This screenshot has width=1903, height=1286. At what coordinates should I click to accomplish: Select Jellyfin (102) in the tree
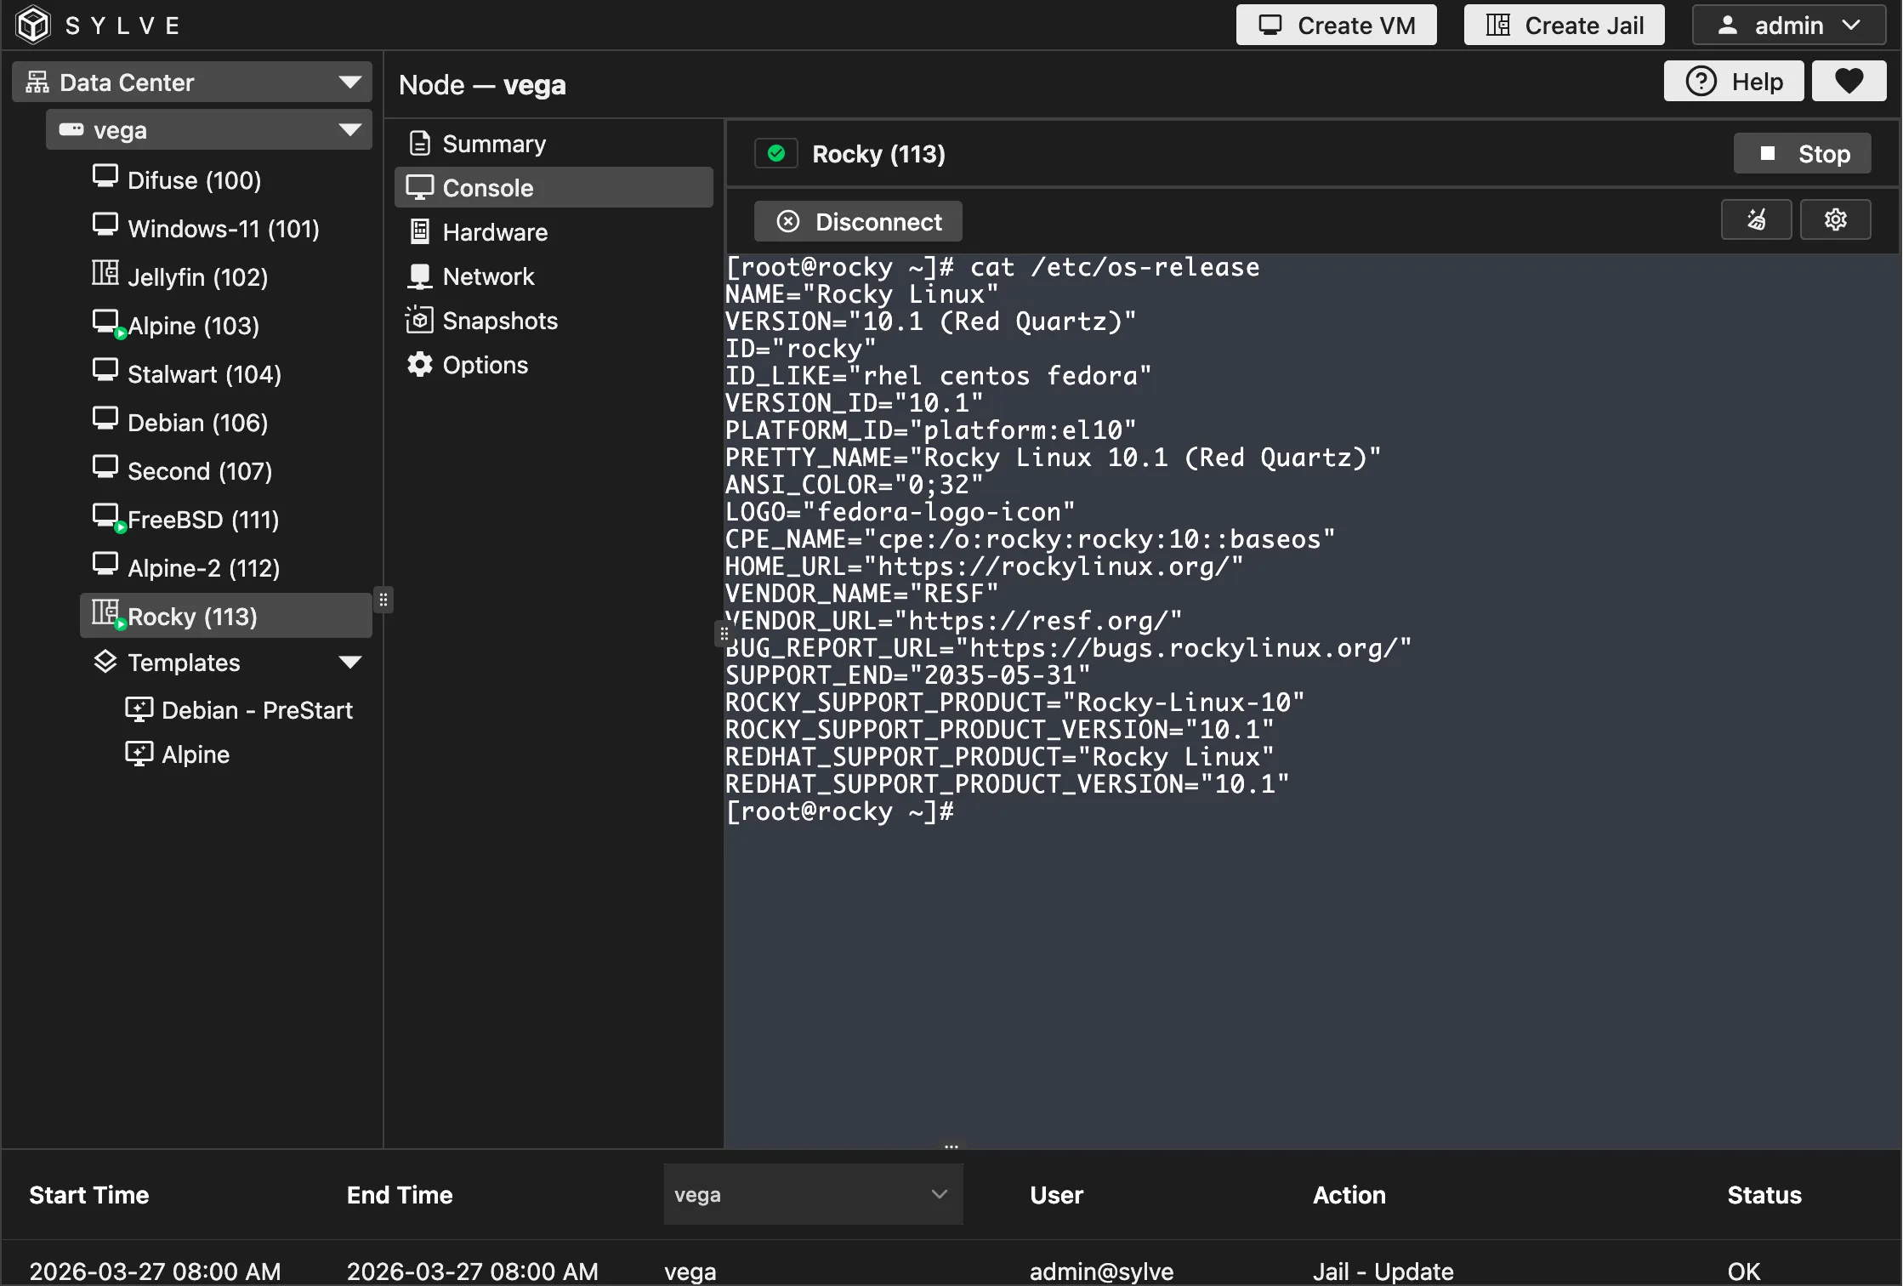(x=226, y=276)
